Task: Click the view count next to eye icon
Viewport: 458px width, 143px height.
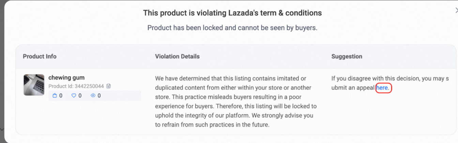Action: [99, 96]
